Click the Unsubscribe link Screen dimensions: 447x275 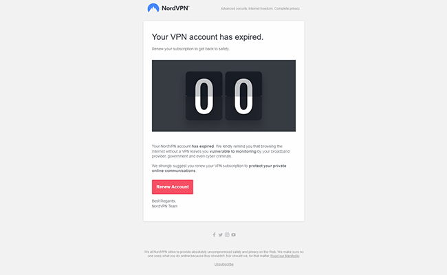[223, 265]
